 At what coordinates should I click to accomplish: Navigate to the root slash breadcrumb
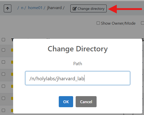pos(18,8)
